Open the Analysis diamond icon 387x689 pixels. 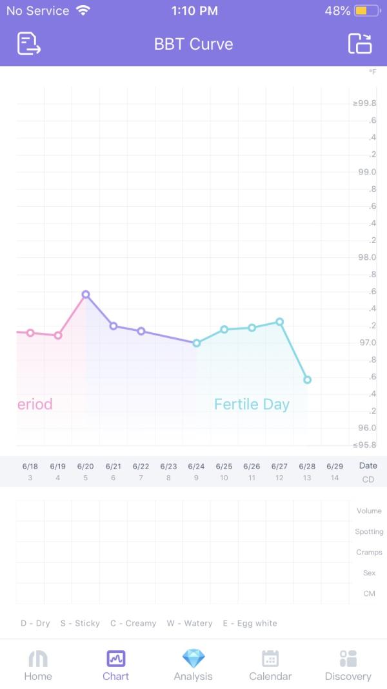point(193,659)
